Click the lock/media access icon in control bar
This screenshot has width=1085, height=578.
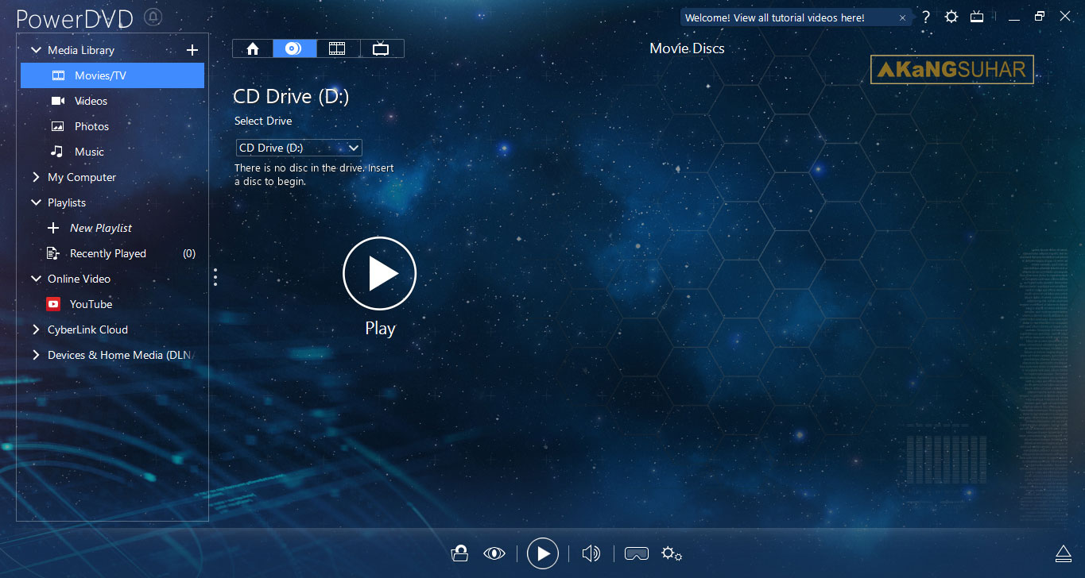coord(459,553)
